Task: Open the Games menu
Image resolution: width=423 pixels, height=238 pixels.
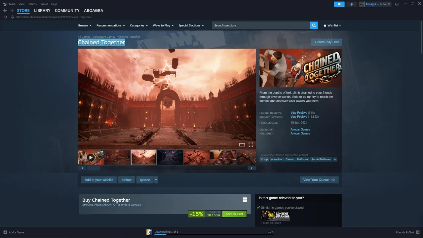Action: click(44, 4)
